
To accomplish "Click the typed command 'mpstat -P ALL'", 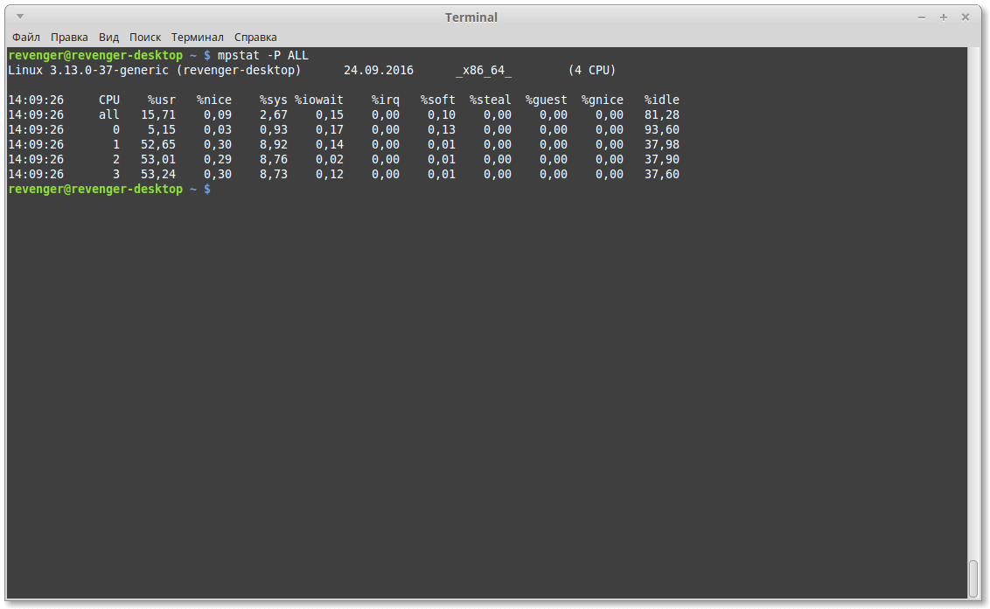I will 262,56.
